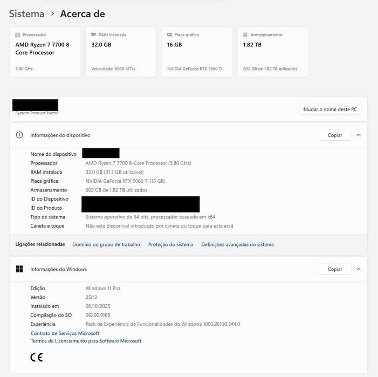Click the Compilação do SO label
378x377 pixels.
pyautogui.click(x=51, y=315)
